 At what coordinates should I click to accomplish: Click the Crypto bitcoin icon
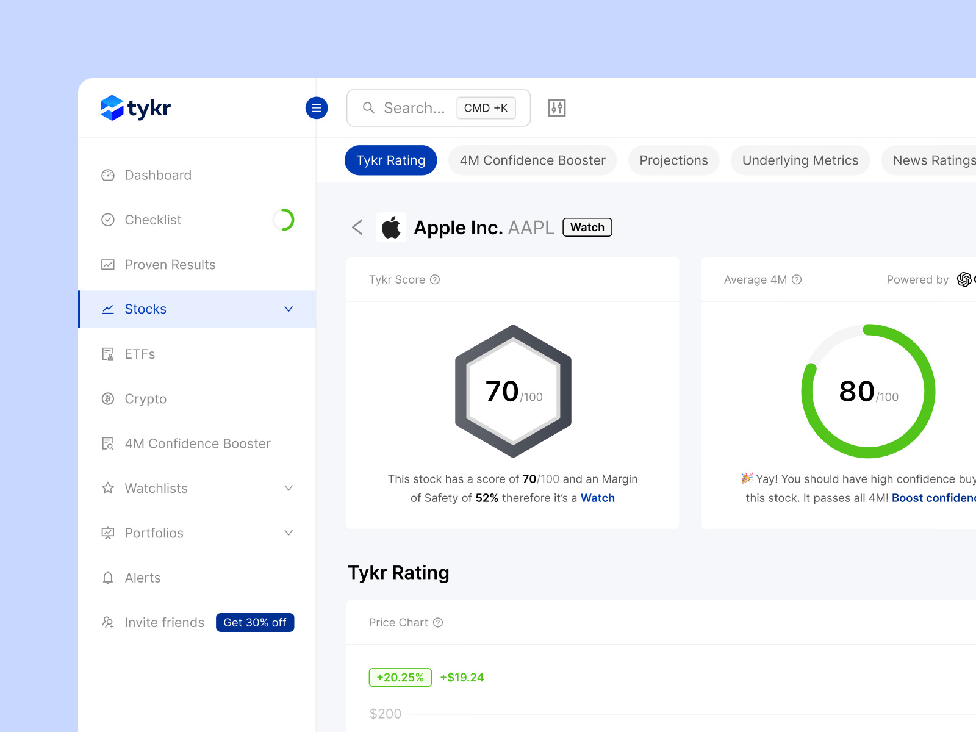click(108, 399)
